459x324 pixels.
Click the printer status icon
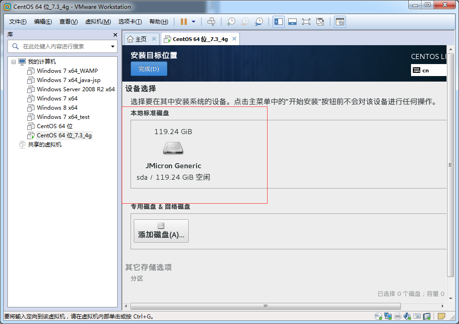pyautogui.click(x=398, y=316)
